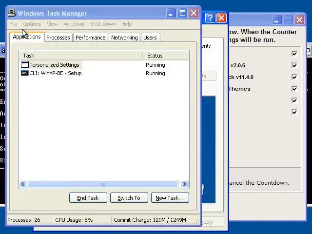
Task: Click the New Task... button
Action: click(x=170, y=198)
